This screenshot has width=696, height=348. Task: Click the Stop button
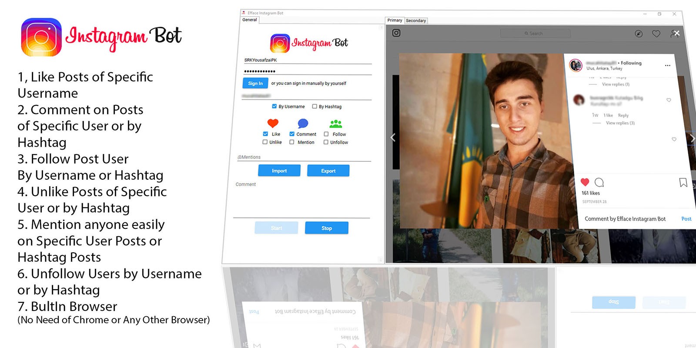(327, 228)
